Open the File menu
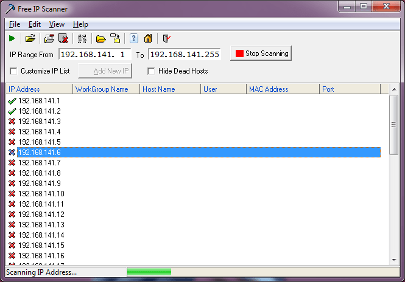This screenshot has width=405, height=282. coord(15,24)
